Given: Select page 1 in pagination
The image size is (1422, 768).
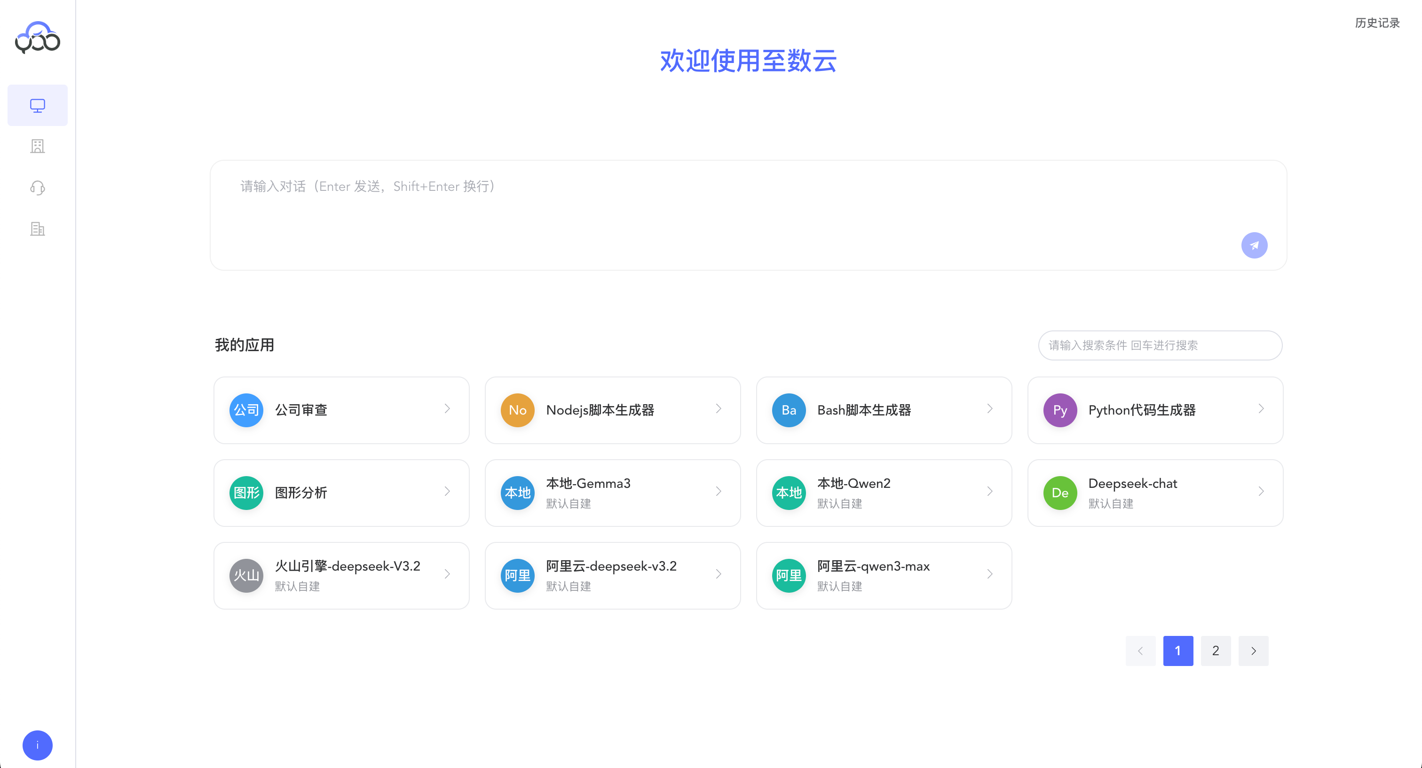Looking at the screenshot, I should click(x=1177, y=650).
